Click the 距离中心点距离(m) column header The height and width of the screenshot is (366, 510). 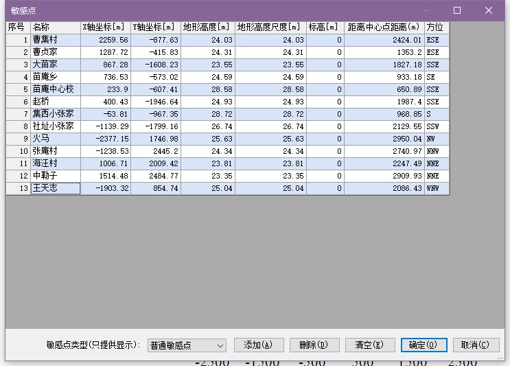[384, 27]
